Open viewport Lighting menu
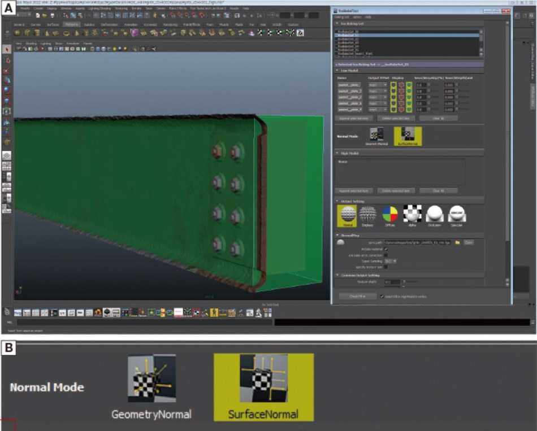This screenshot has height=431, width=537. pyautogui.click(x=45, y=44)
